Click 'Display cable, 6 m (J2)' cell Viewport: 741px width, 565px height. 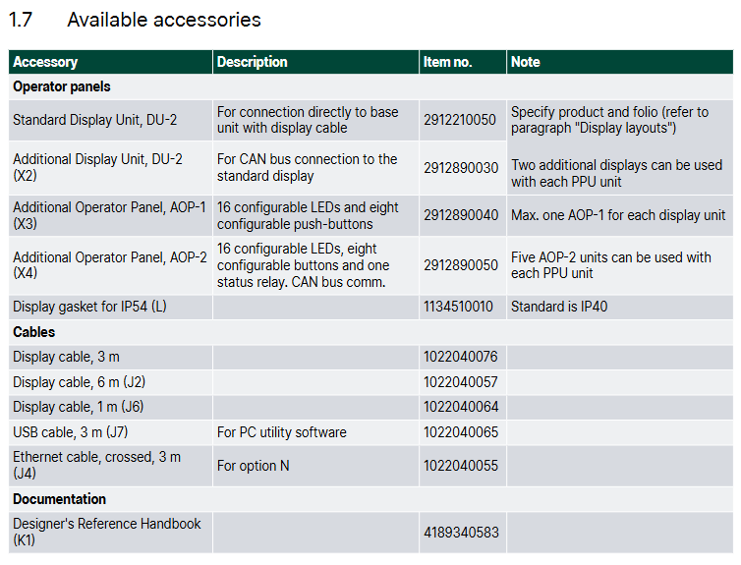[x=79, y=382]
